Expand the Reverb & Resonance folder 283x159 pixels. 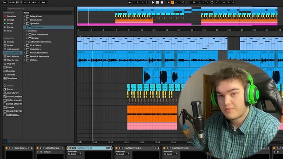point(25,57)
